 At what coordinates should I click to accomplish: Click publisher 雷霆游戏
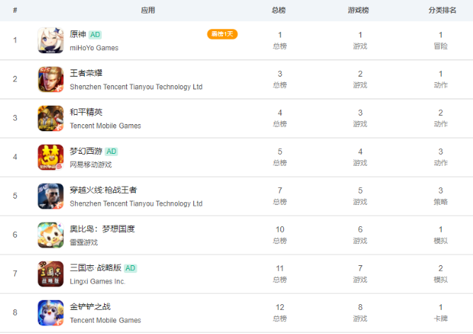pos(84,243)
